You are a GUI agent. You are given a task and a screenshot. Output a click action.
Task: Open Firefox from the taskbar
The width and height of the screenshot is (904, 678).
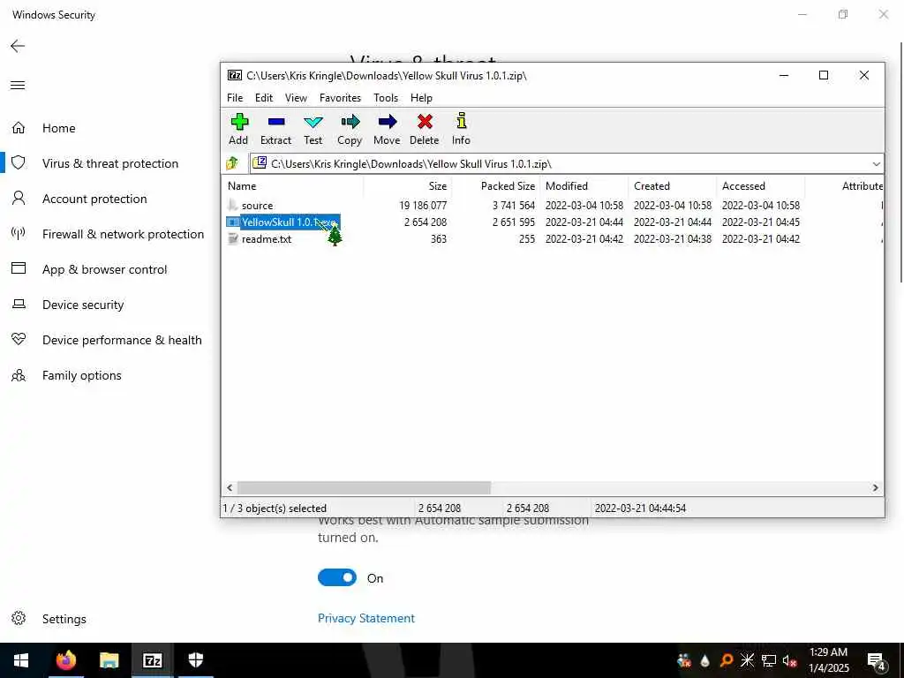pos(65,659)
